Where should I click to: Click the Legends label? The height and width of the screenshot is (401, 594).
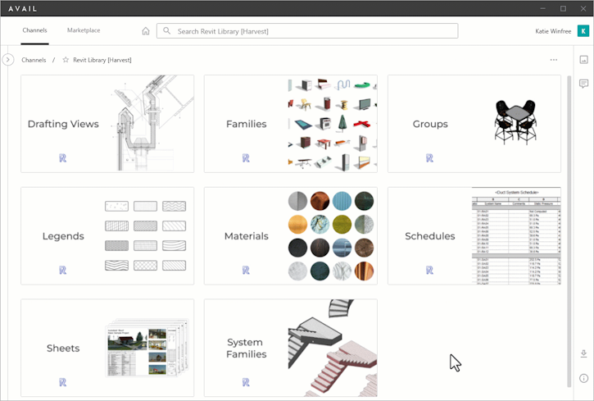(63, 236)
